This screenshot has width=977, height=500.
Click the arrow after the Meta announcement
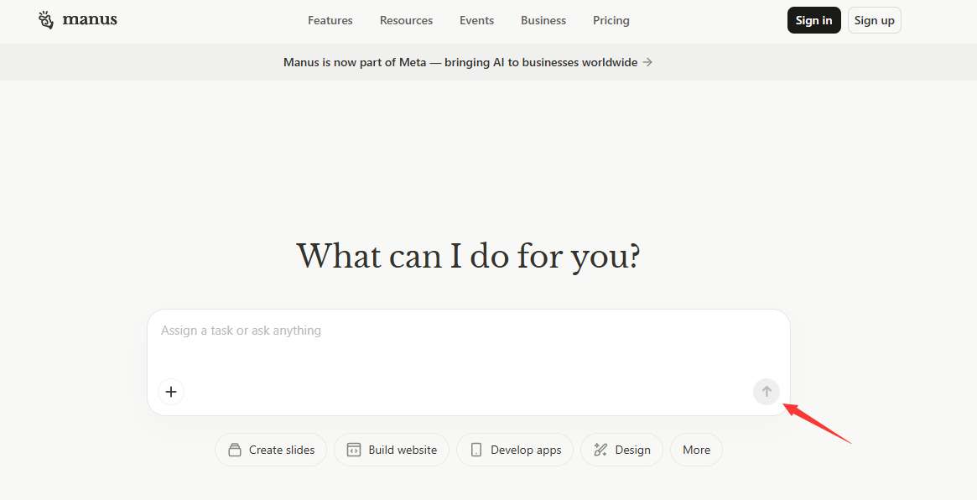coord(647,62)
